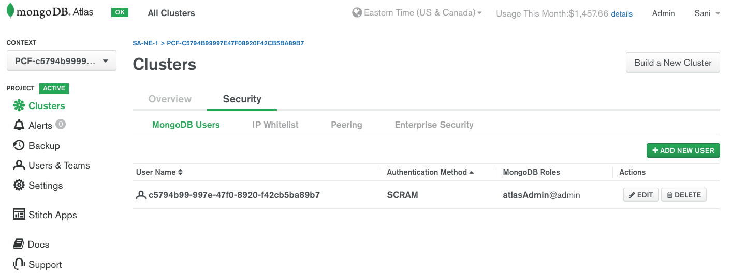Click the Users & Teams person icon
This screenshot has width=732, height=275.
[x=19, y=165]
